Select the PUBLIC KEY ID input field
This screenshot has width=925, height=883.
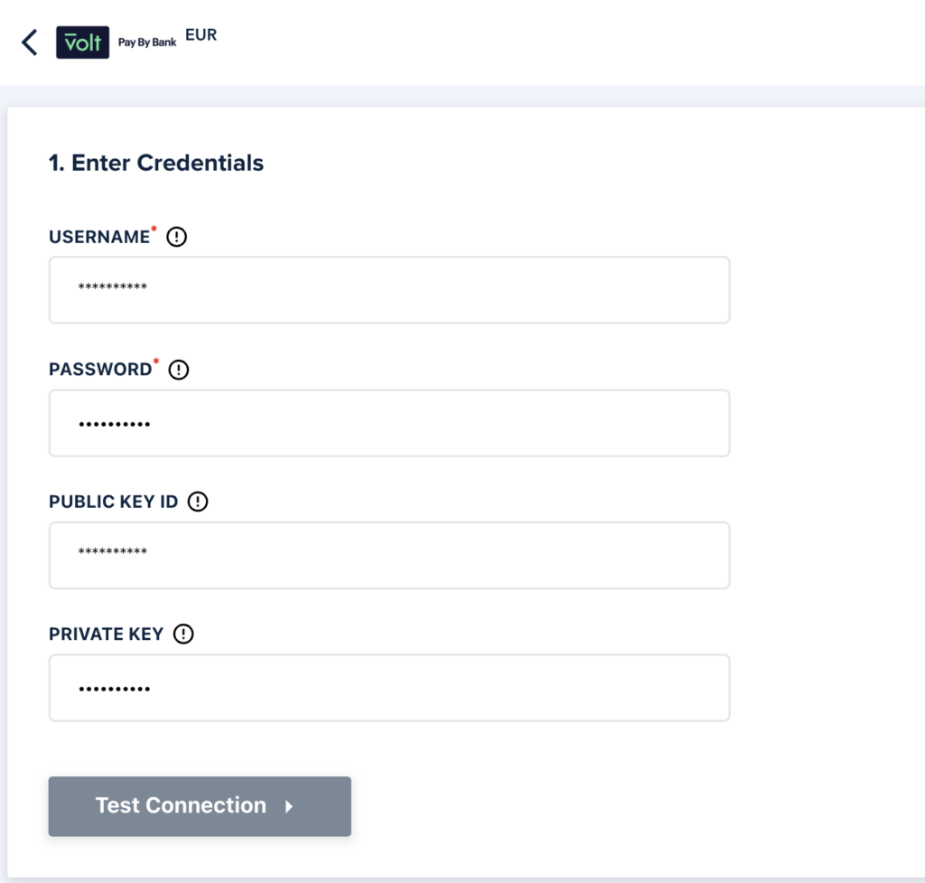[388, 555]
